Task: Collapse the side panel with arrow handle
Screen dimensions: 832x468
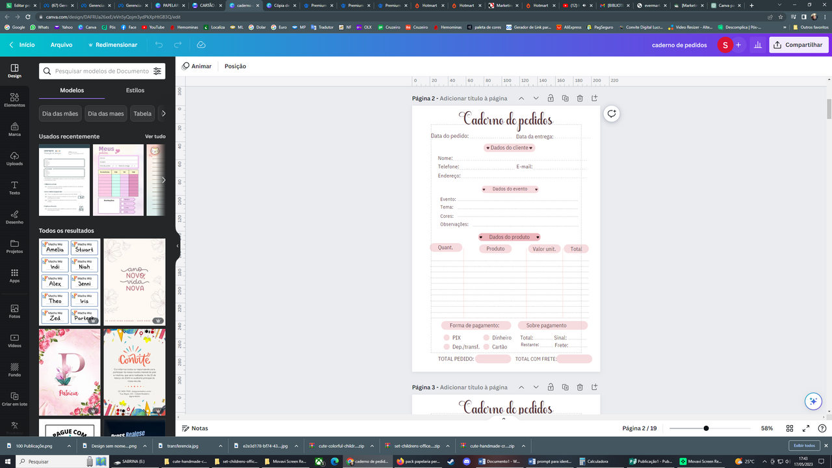Action: tap(177, 246)
